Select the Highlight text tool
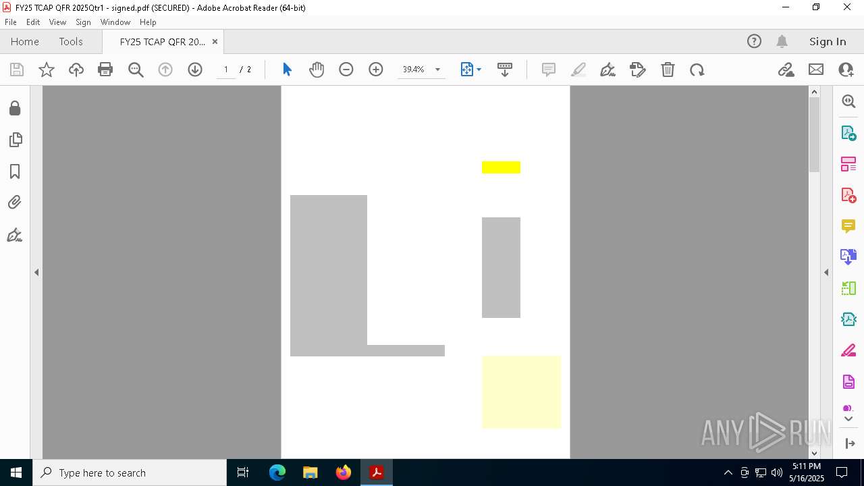Viewport: 864px width, 486px height. tap(578, 70)
